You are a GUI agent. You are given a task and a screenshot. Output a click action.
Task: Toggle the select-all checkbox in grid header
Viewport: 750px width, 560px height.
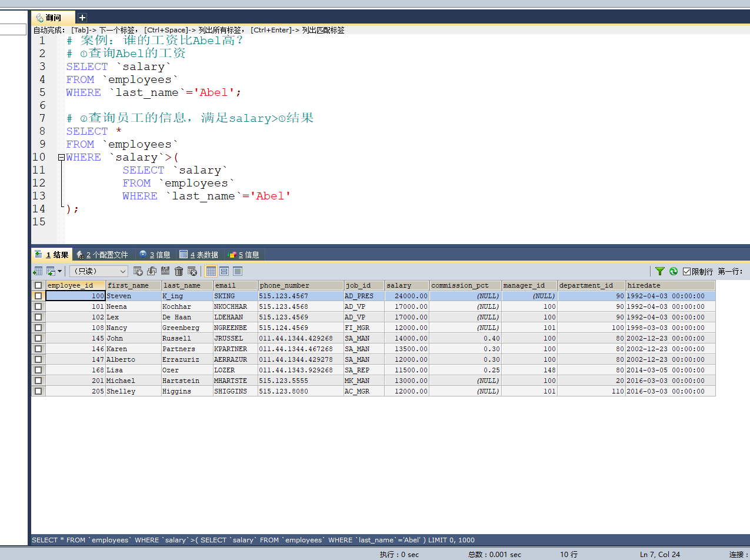(38, 285)
